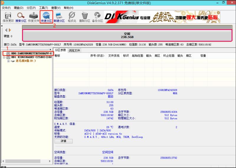Go to next disk with right arrow
This screenshot has width=236, height=168.
click(x=10, y=30)
